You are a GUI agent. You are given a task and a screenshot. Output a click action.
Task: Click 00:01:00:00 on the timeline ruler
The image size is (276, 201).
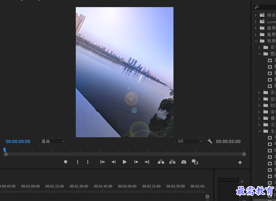30,186
